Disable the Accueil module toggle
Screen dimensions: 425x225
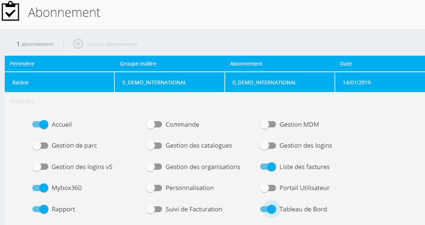(40, 124)
